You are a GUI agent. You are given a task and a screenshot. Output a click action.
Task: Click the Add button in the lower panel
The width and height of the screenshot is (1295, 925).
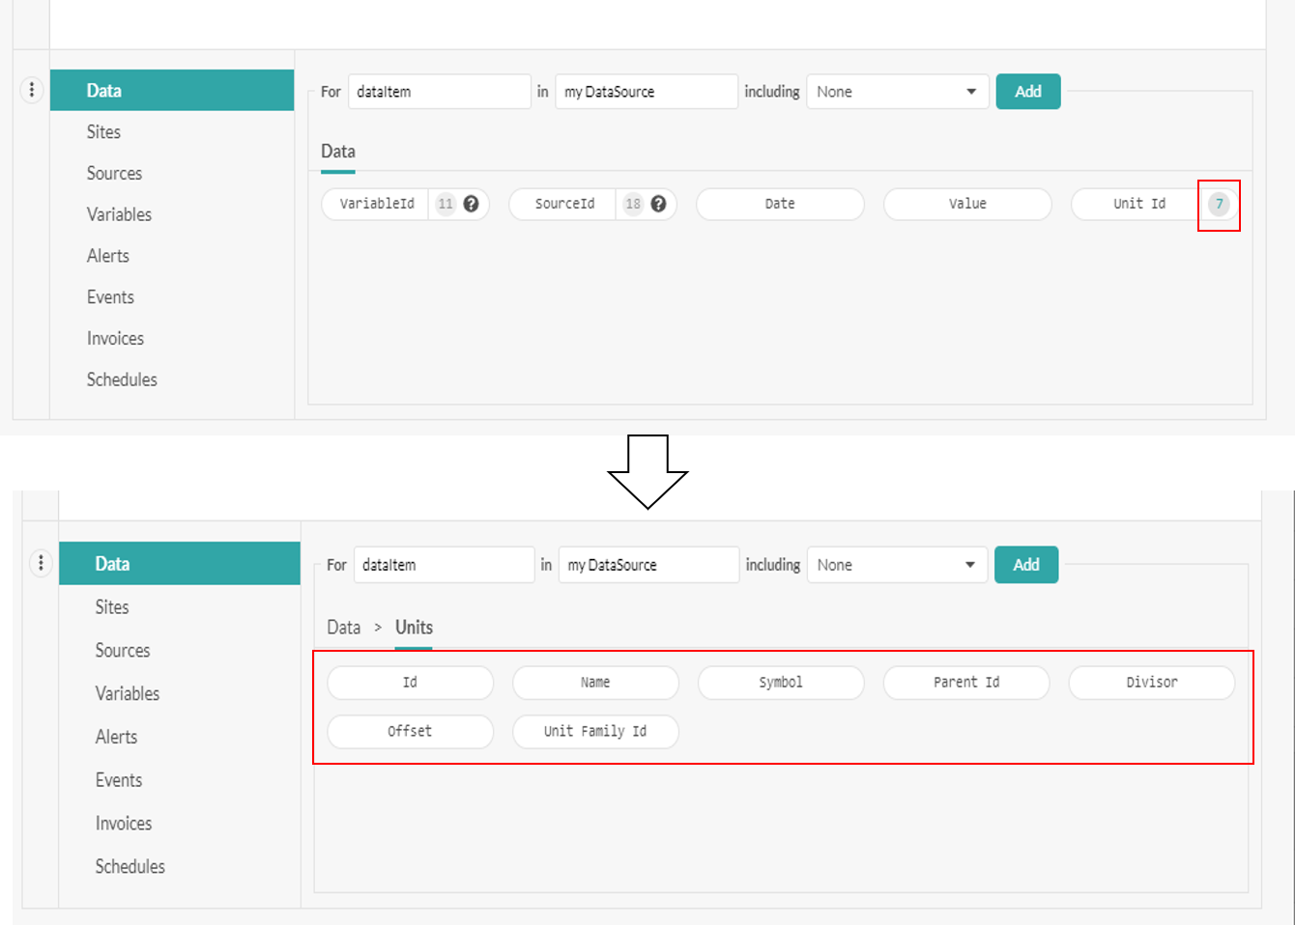pos(1025,564)
